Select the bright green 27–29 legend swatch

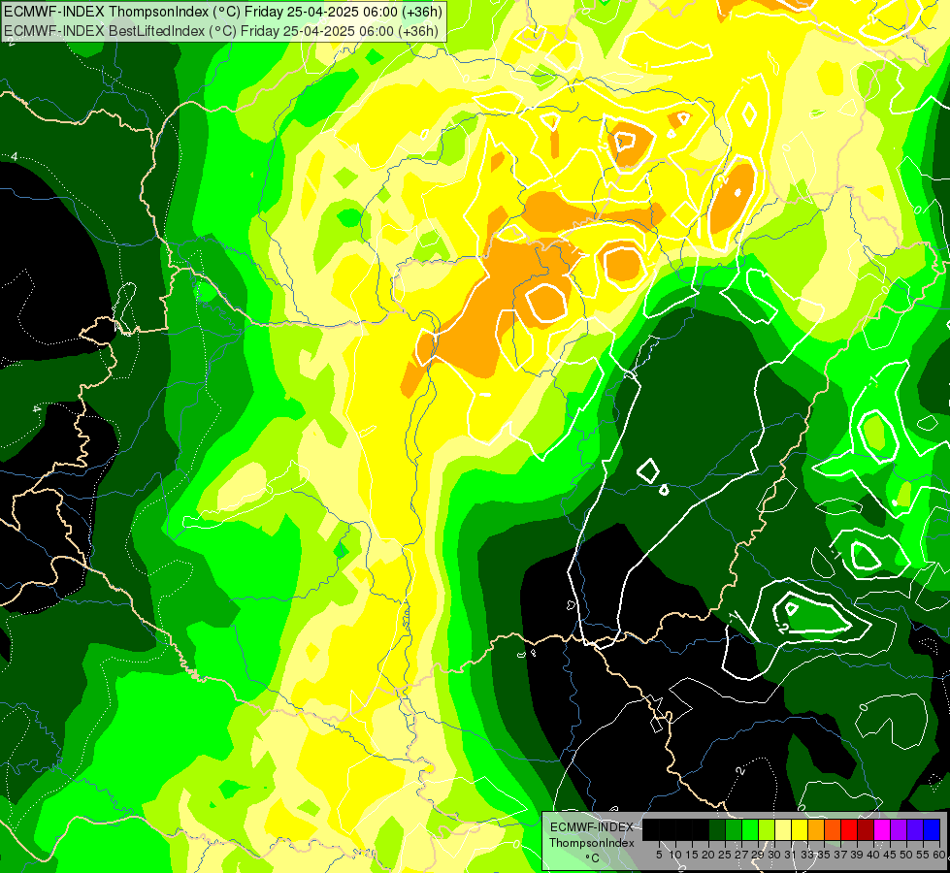coord(750,830)
